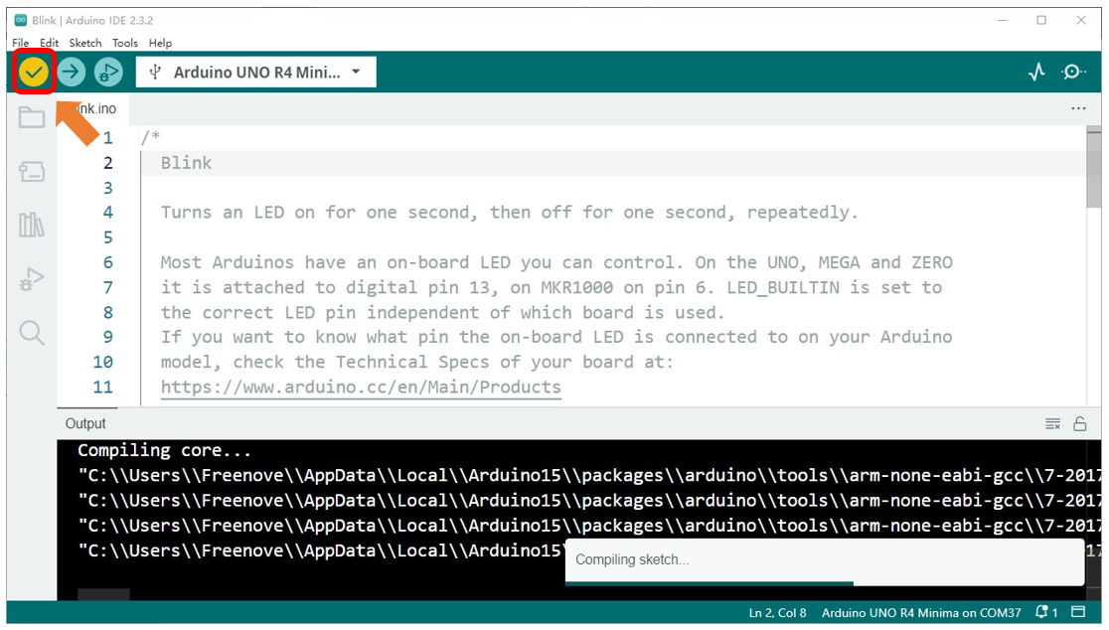The image size is (1109, 630).
Task: Click Arduino UNO R4 Minima on COM37 status
Action: coord(921,613)
